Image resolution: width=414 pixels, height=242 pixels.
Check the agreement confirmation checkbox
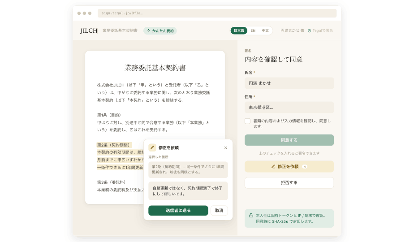click(247, 121)
